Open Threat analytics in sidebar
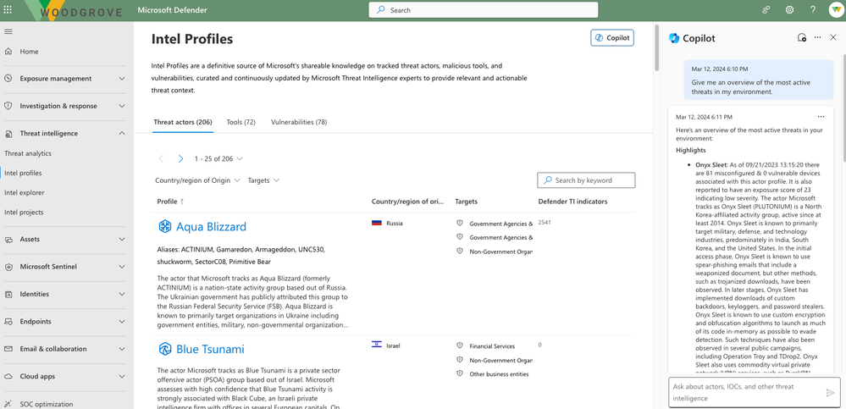The height and width of the screenshot is (409, 846). (28, 153)
